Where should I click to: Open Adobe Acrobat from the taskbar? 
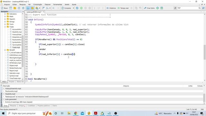[96, 113]
